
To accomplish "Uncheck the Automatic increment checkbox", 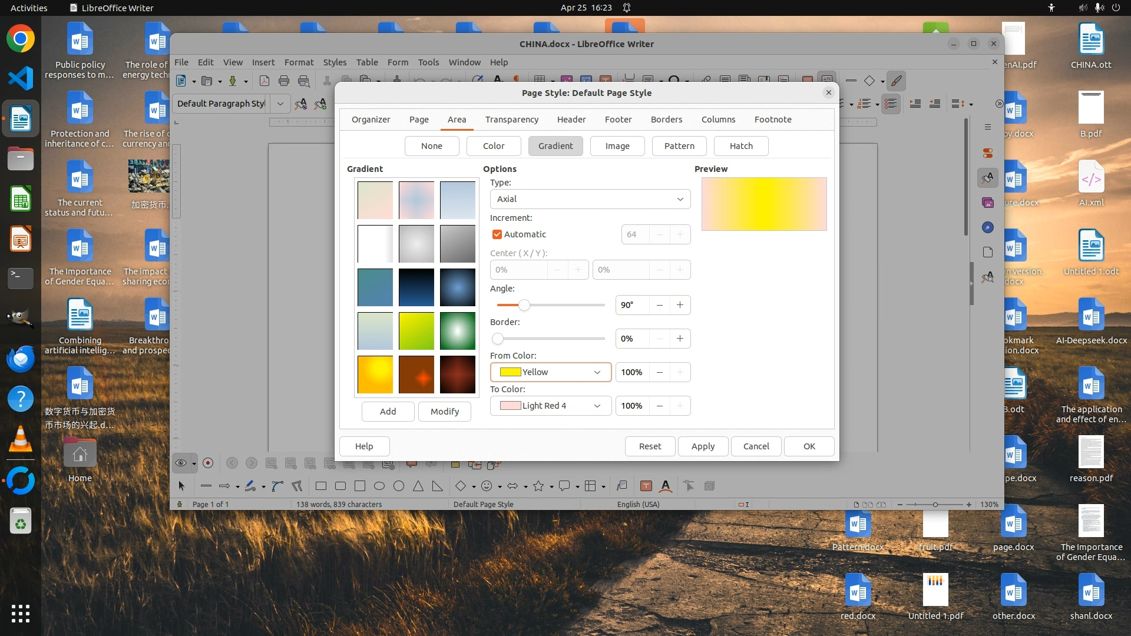I will click(497, 234).
